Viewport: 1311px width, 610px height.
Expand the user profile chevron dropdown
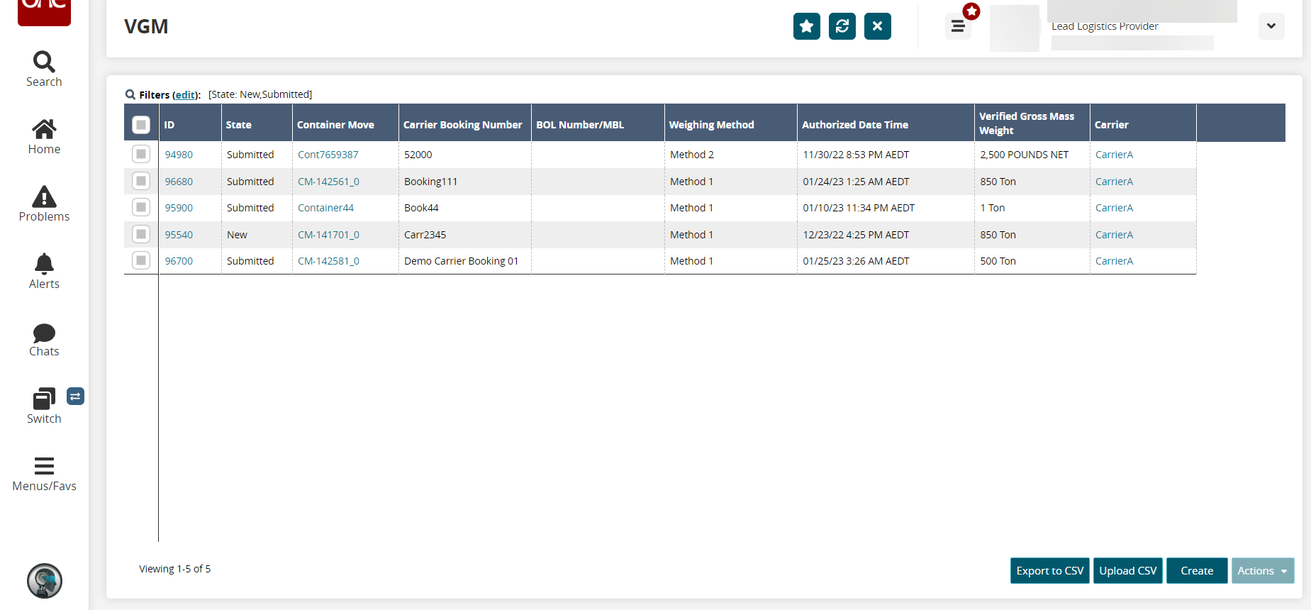pos(1271,26)
